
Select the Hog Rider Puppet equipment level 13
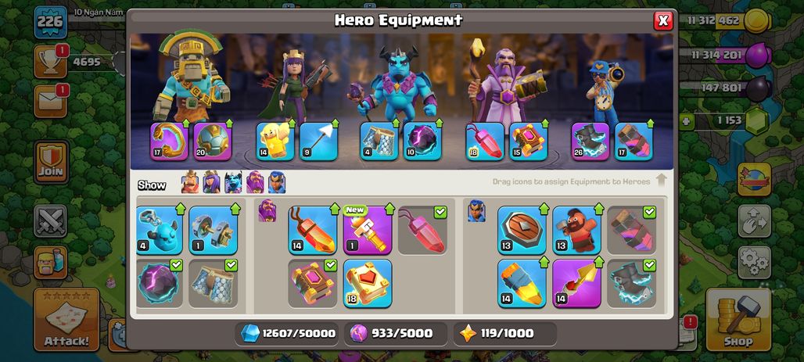[x=577, y=230]
